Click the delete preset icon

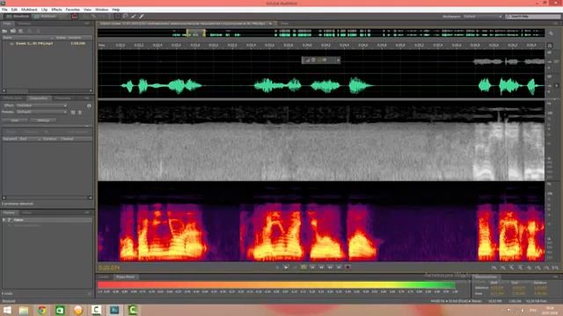(x=80, y=112)
